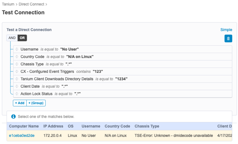
Task: Click the drag handle of the Client Date row
Action: 17,86
